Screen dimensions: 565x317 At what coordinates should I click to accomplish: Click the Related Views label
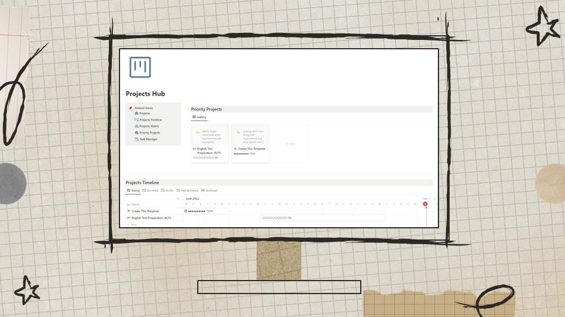point(144,108)
